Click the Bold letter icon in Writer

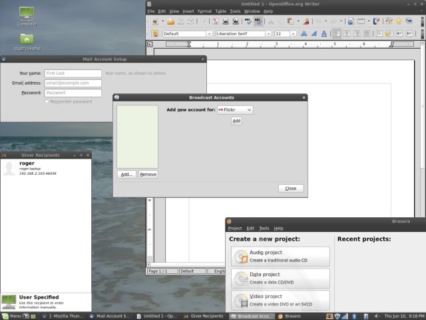304,33
